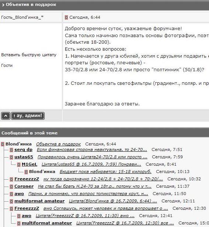Open message 'Цитата(FreeezzzZ @ 16.7.2009, 11:30) awo'
Image resolution: width=209 pixels, height=227 pixels.
pos(85,216)
